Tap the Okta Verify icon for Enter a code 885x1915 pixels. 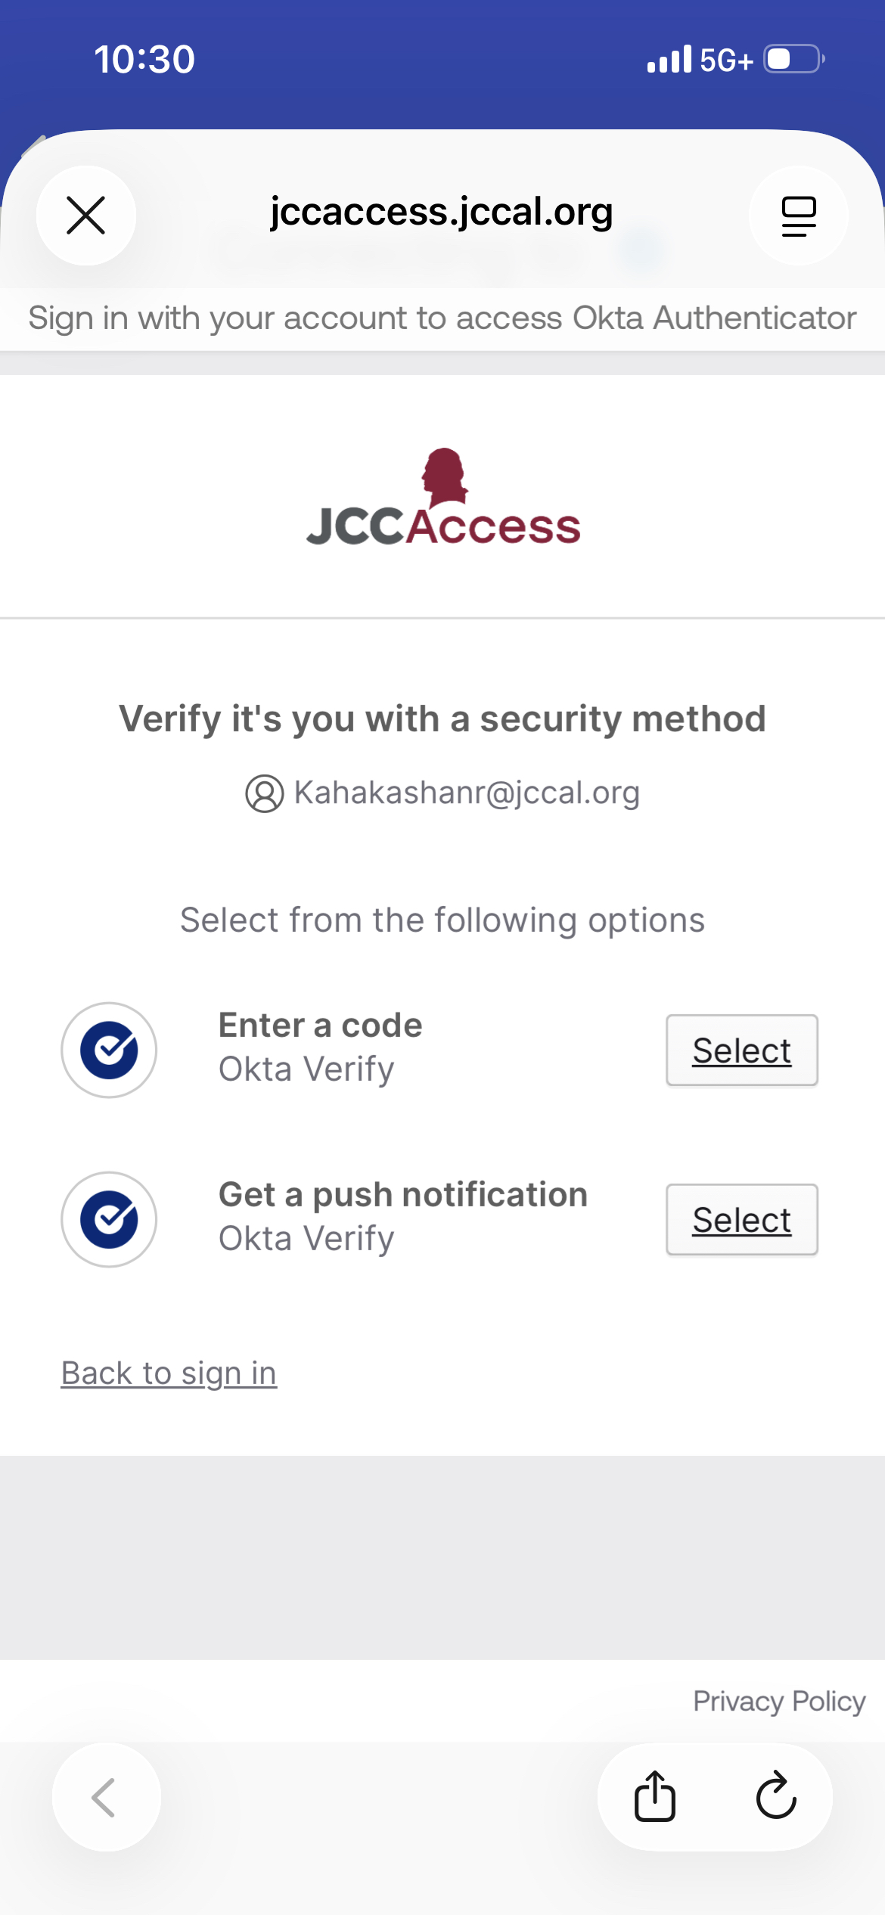(109, 1050)
